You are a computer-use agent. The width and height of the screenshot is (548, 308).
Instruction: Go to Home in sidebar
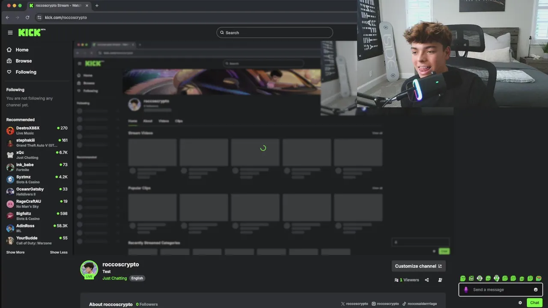coord(18,50)
